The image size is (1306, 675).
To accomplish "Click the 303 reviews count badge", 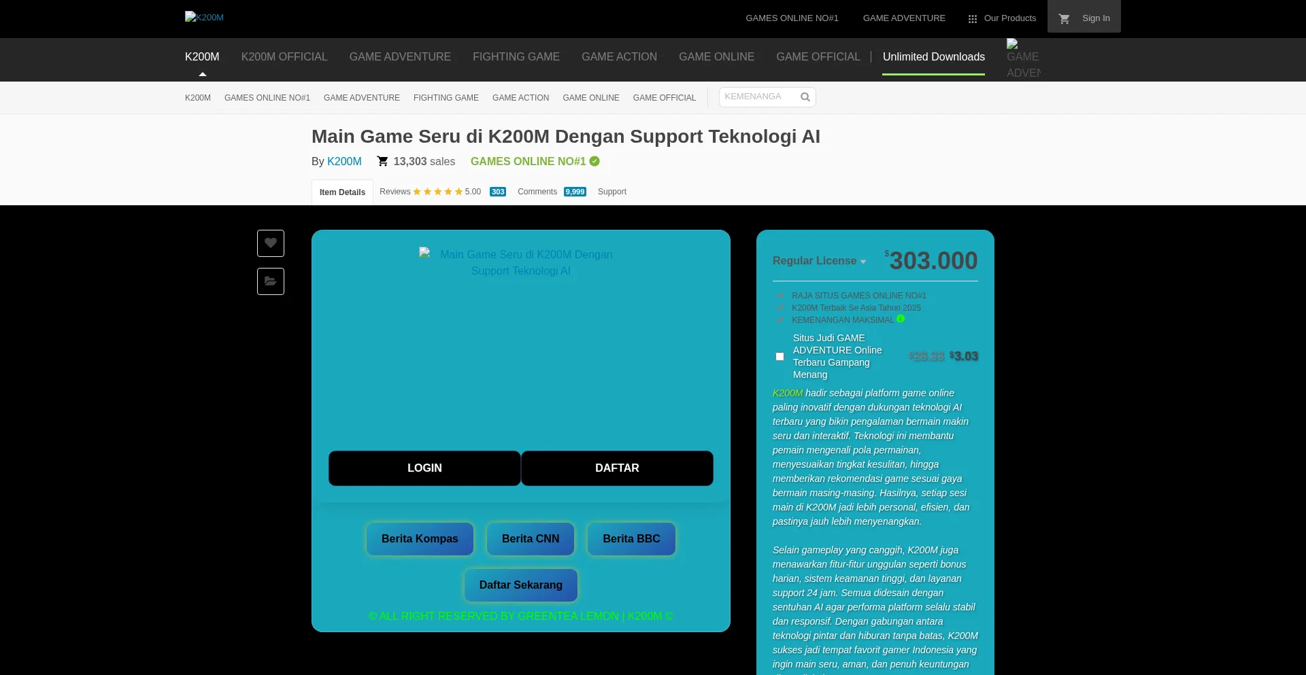I will 498,192.
